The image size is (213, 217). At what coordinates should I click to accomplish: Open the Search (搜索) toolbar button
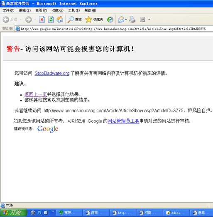75,20
